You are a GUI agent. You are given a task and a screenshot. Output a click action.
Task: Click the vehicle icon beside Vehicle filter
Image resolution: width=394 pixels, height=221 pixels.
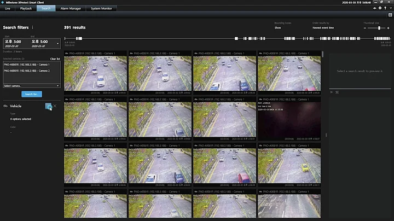tap(5, 106)
